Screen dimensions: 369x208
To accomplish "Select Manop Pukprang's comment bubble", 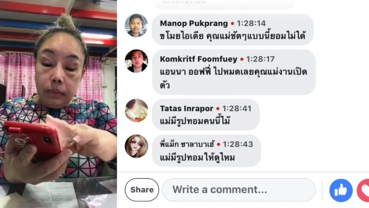I will pyautogui.click(x=233, y=30).
